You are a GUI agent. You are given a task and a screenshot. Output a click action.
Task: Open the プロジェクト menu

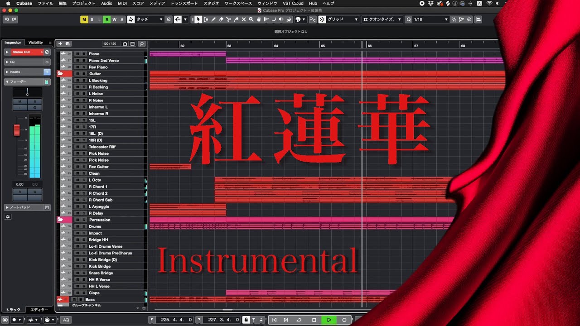click(x=84, y=3)
